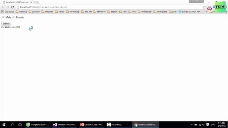
Task: Switch to PowerPoint Lession10.pptx window
Action: click(92, 124)
